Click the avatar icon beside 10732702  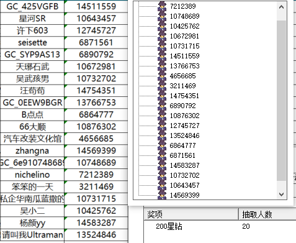point(162,175)
